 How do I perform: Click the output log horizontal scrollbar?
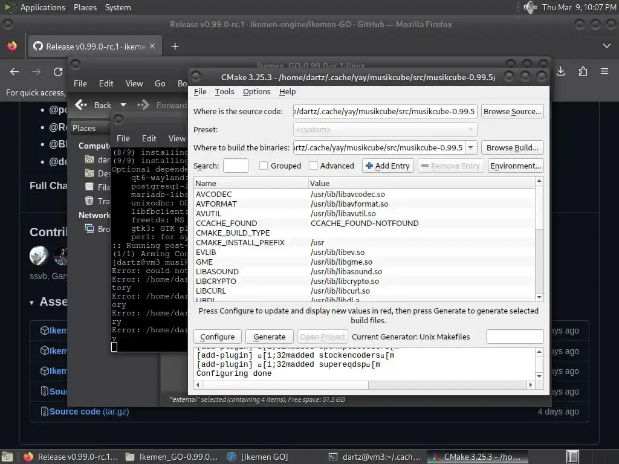[285, 385]
